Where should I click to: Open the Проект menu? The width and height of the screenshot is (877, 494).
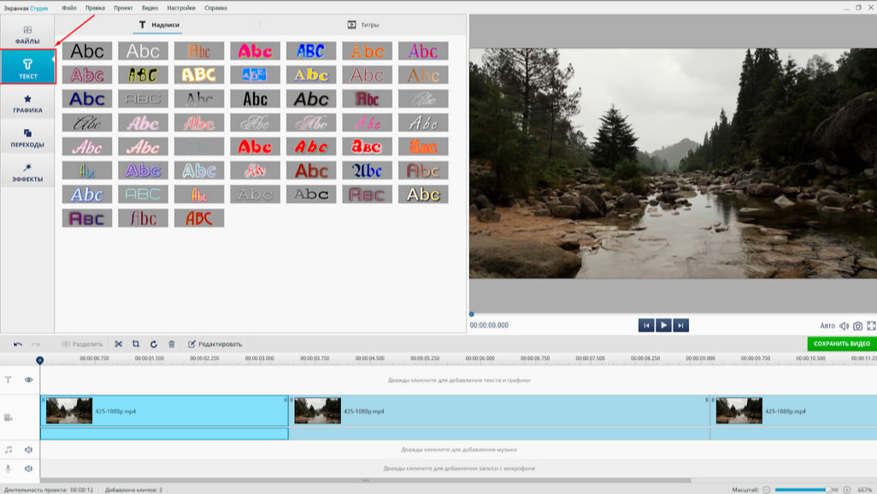(123, 8)
